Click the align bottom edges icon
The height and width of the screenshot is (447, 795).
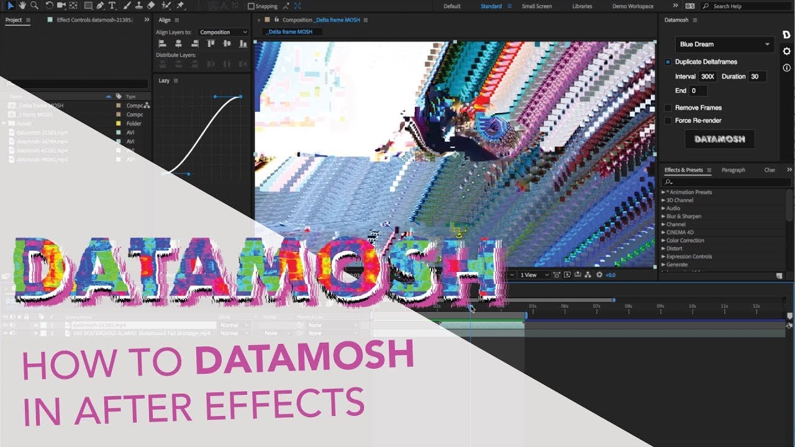242,43
